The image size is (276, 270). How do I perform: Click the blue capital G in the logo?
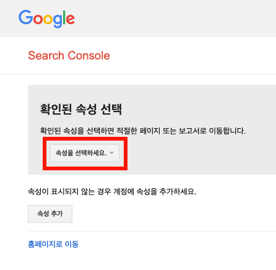(x=25, y=17)
